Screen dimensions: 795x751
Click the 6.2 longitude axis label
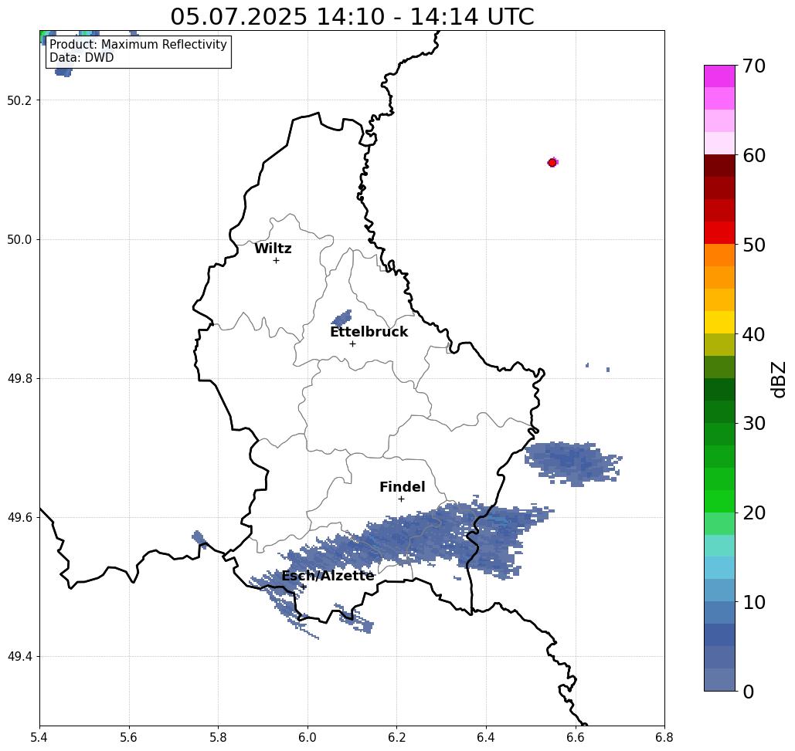tap(397, 738)
